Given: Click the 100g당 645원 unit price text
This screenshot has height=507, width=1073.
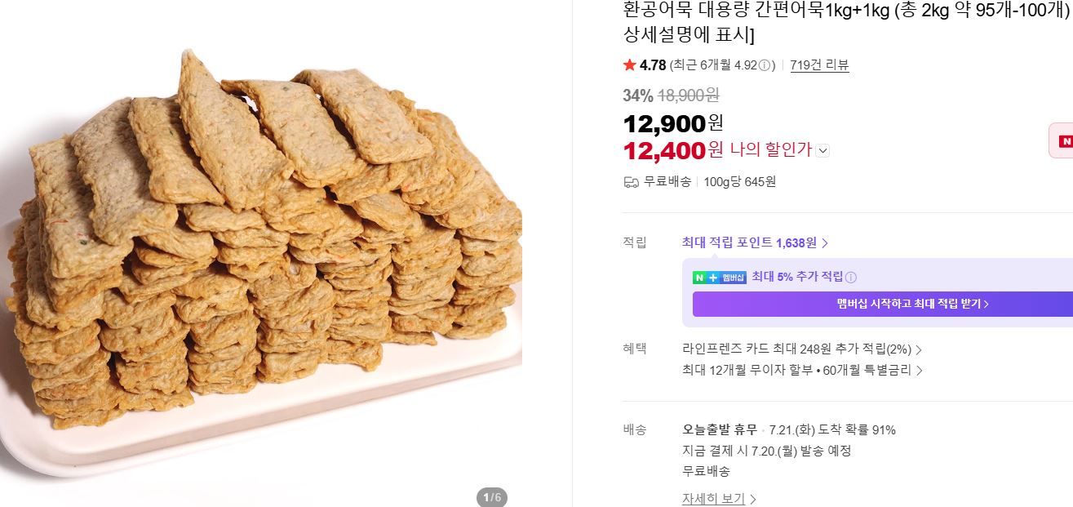Looking at the screenshot, I should coord(740,181).
